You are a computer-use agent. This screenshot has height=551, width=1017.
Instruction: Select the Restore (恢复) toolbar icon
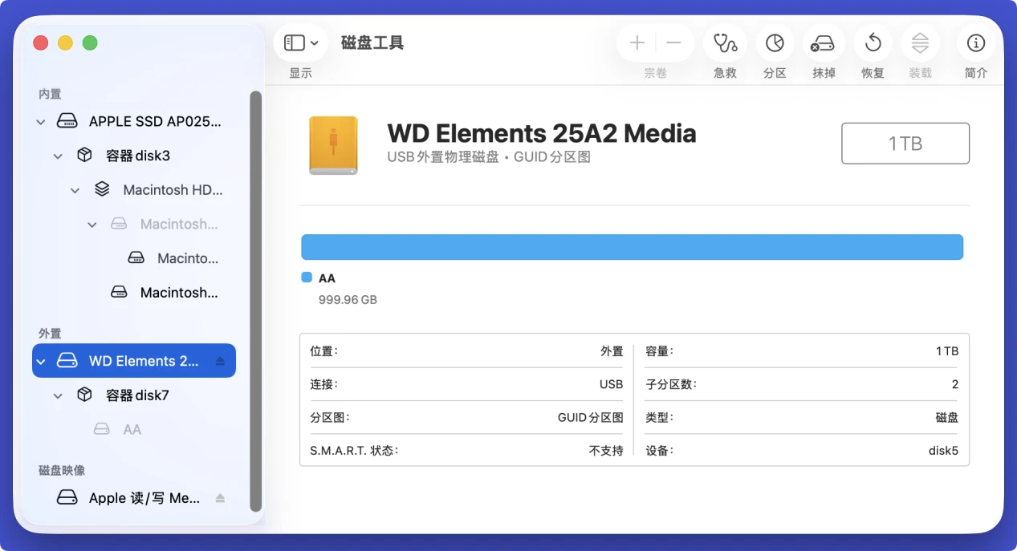873,43
